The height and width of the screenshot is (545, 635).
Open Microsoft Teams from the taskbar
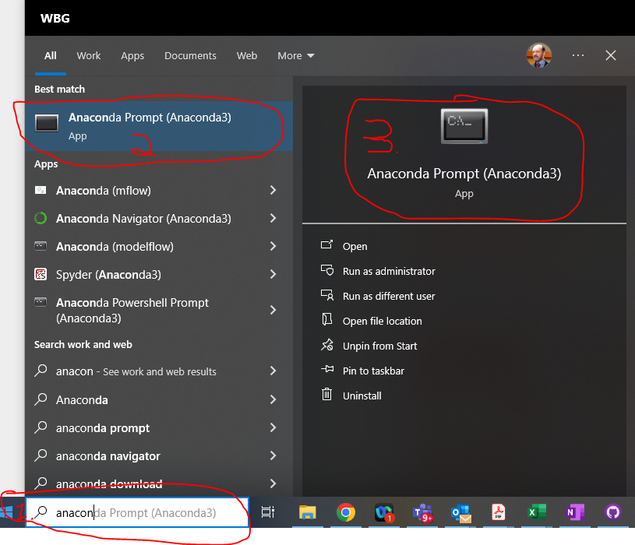pyautogui.click(x=422, y=512)
